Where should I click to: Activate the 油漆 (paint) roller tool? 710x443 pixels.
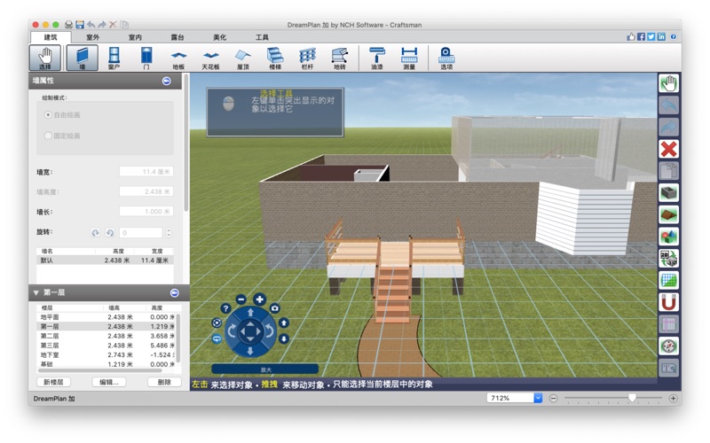[x=377, y=58]
